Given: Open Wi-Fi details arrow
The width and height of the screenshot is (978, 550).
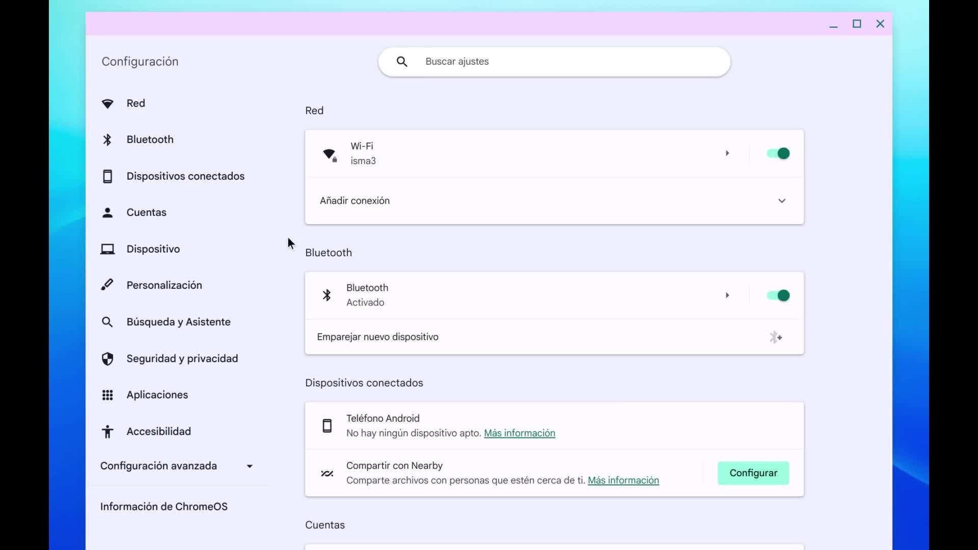Looking at the screenshot, I should [x=727, y=153].
